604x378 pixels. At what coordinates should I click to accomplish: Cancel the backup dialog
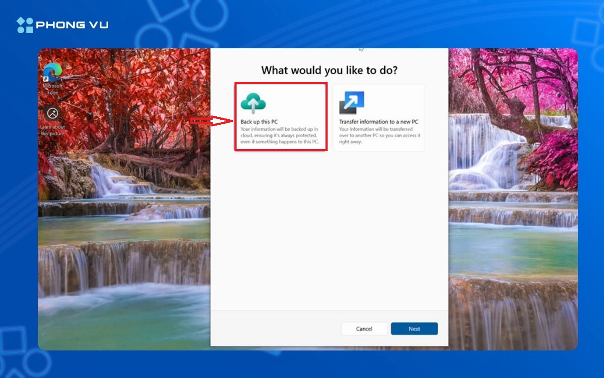(x=364, y=329)
